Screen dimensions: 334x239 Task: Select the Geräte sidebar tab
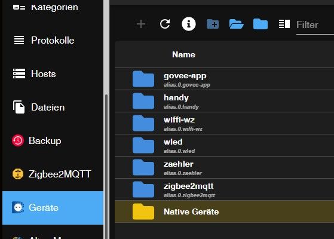coord(53,208)
